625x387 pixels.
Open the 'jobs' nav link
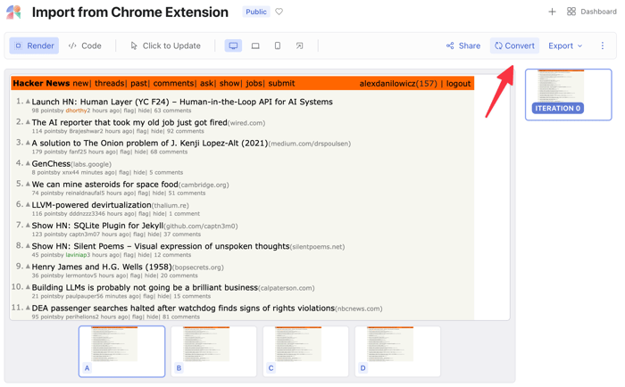[x=254, y=84]
